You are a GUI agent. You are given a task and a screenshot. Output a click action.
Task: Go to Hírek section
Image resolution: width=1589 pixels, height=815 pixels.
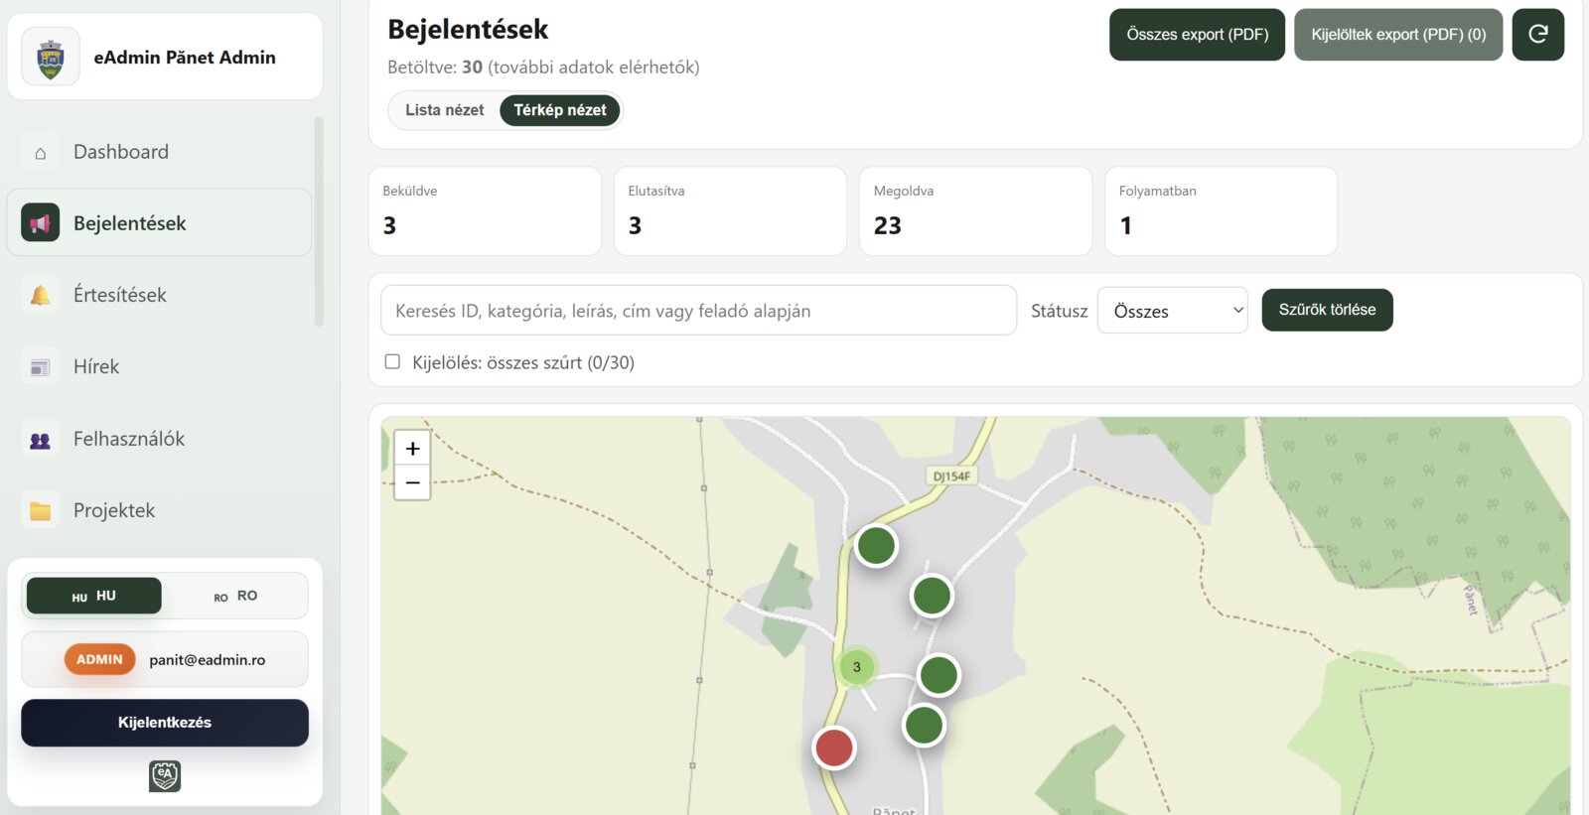tap(159, 367)
